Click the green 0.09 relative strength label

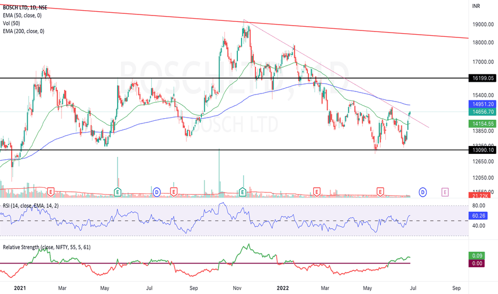point(477,256)
